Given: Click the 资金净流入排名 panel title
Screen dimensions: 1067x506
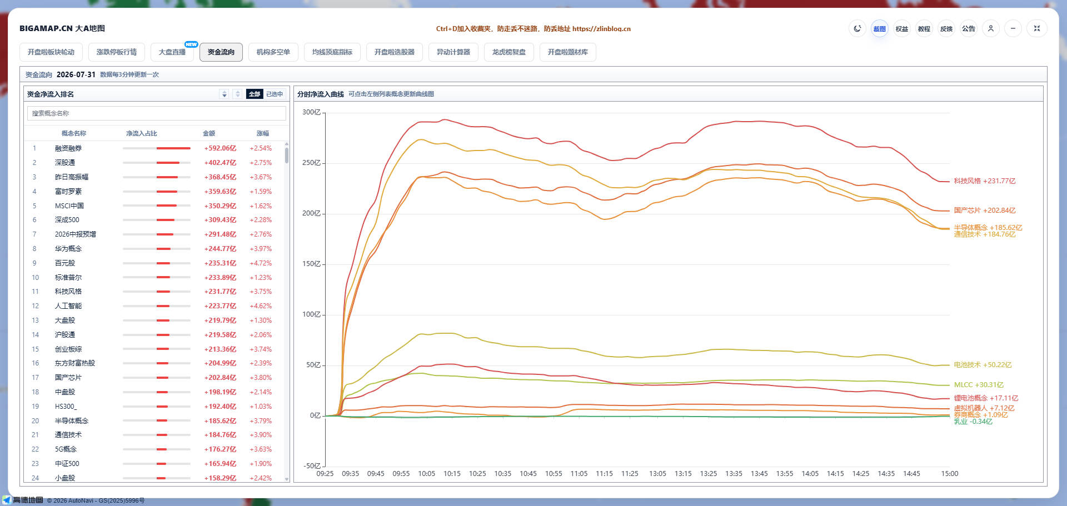Looking at the screenshot, I should click(x=51, y=94).
